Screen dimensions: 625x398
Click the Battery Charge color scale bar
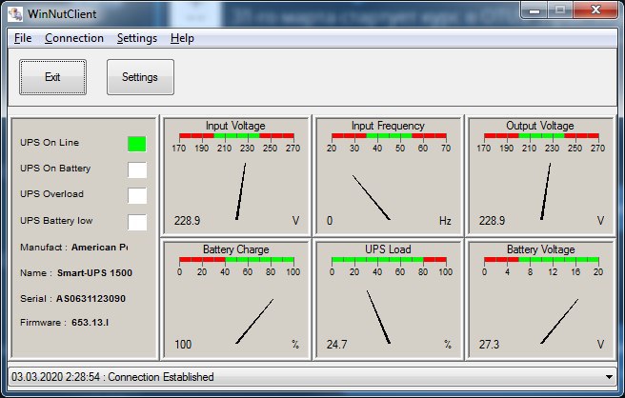(x=237, y=260)
